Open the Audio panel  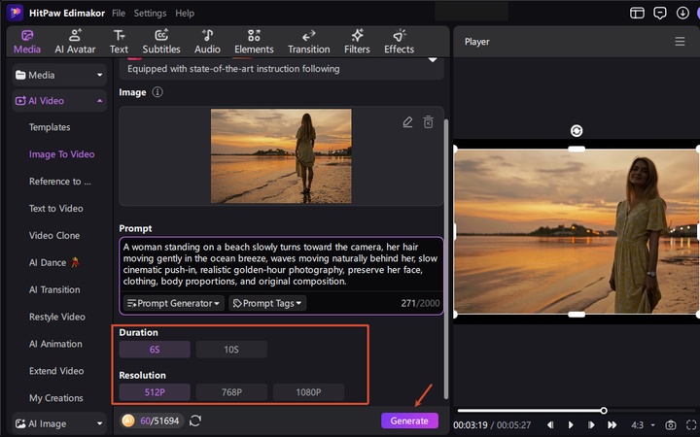(207, 41)
